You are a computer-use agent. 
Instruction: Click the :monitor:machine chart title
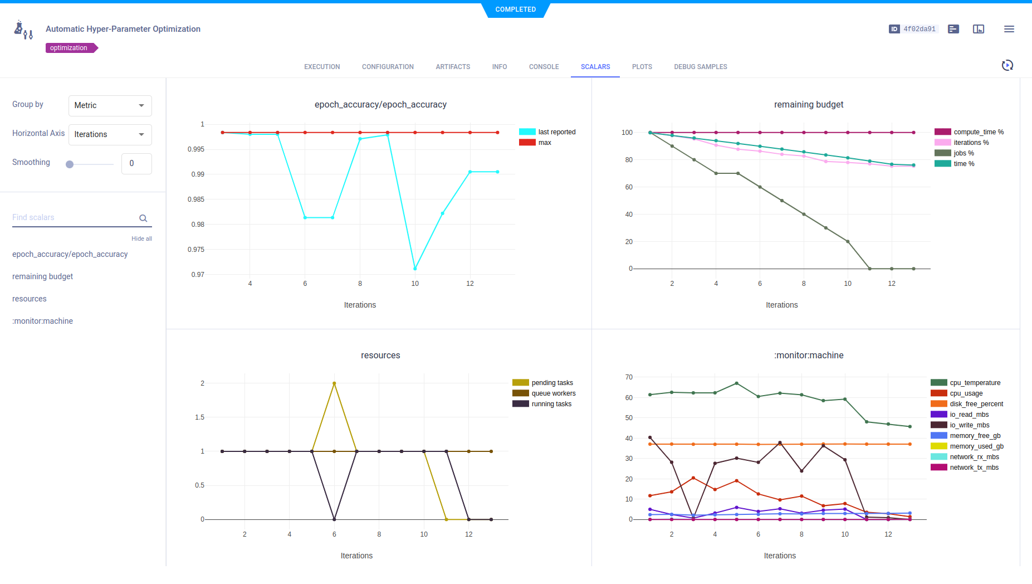[809, 356]
